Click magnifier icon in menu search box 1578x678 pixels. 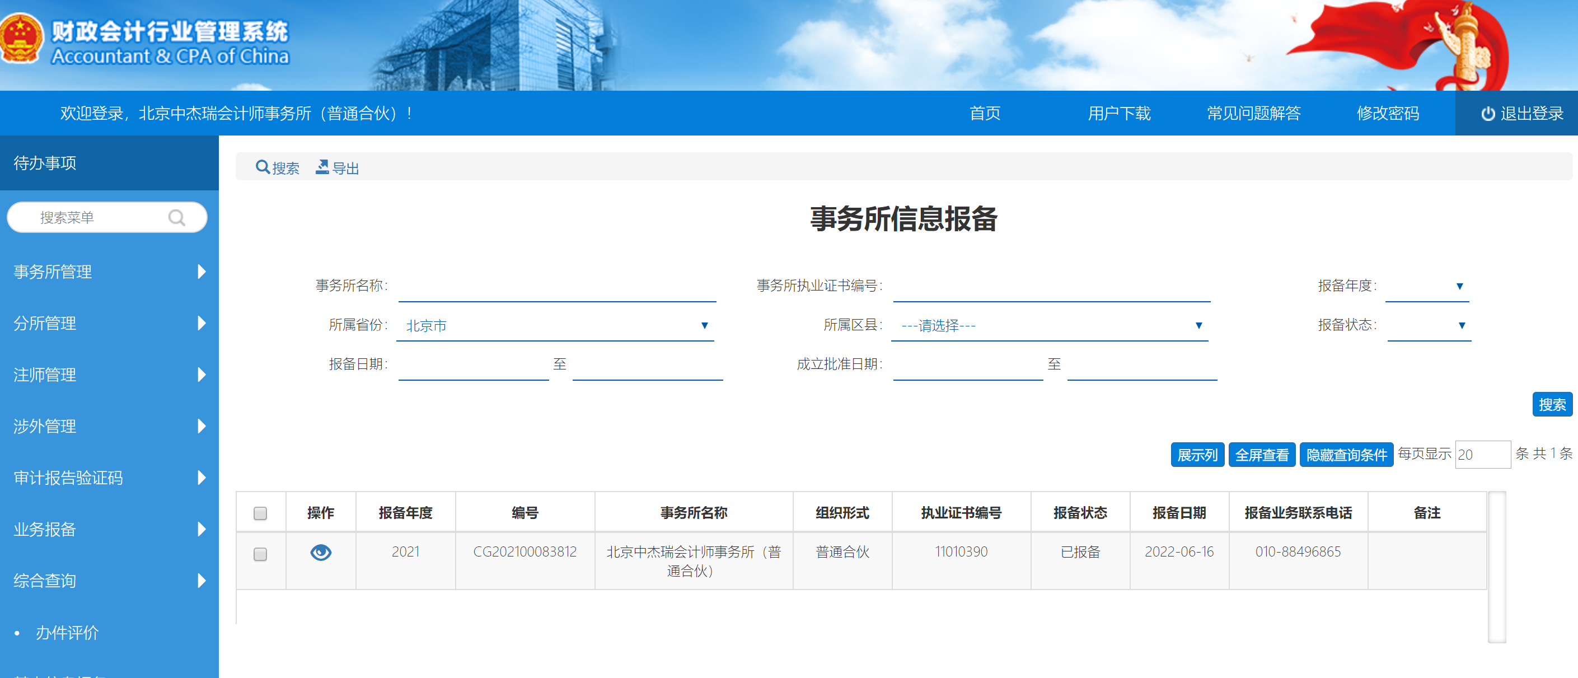pyautogui.click(x=176, y=217)
